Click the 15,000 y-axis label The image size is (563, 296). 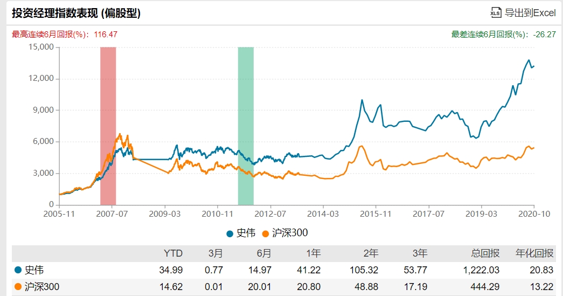click(41, 47)
